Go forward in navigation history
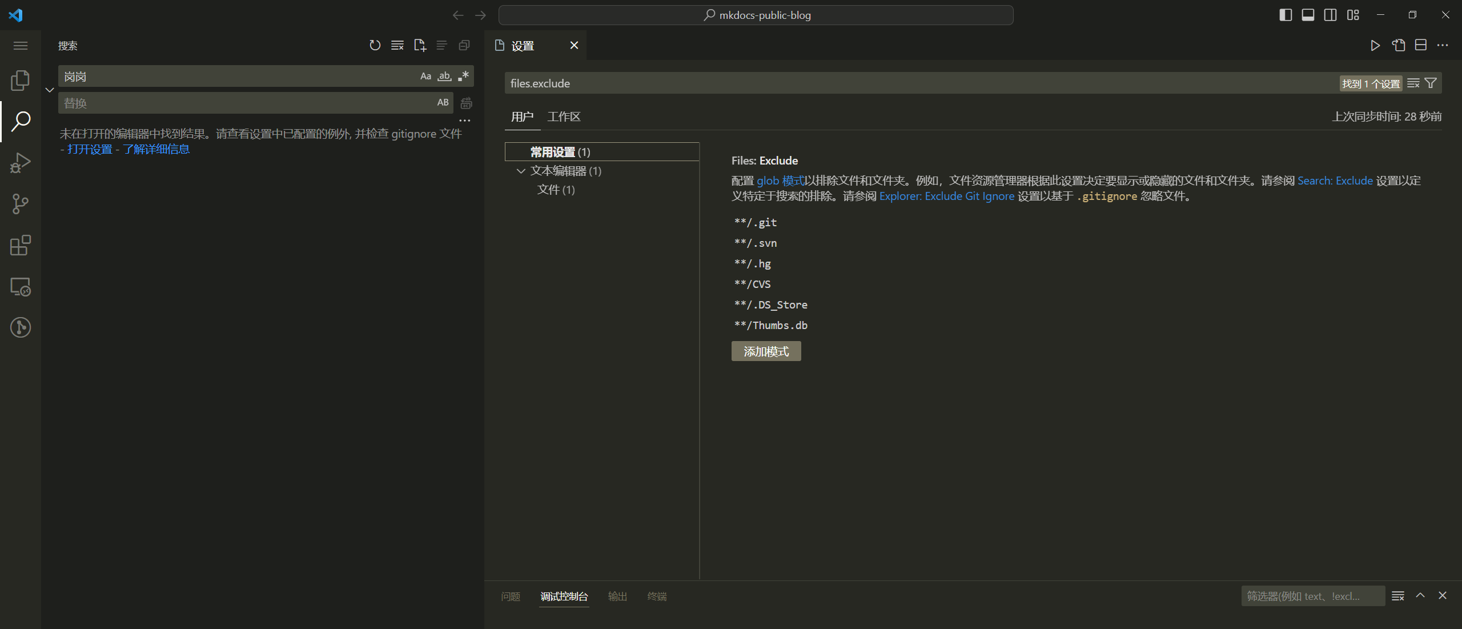 (x=480, y=15)
